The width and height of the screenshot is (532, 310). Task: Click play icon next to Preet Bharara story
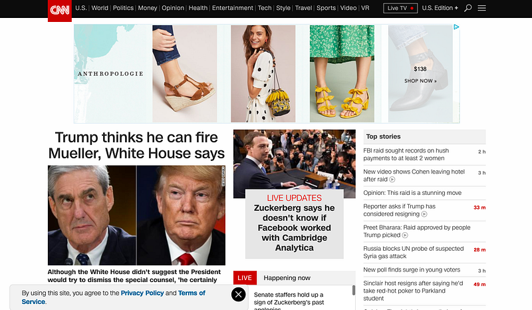[405, 235]
